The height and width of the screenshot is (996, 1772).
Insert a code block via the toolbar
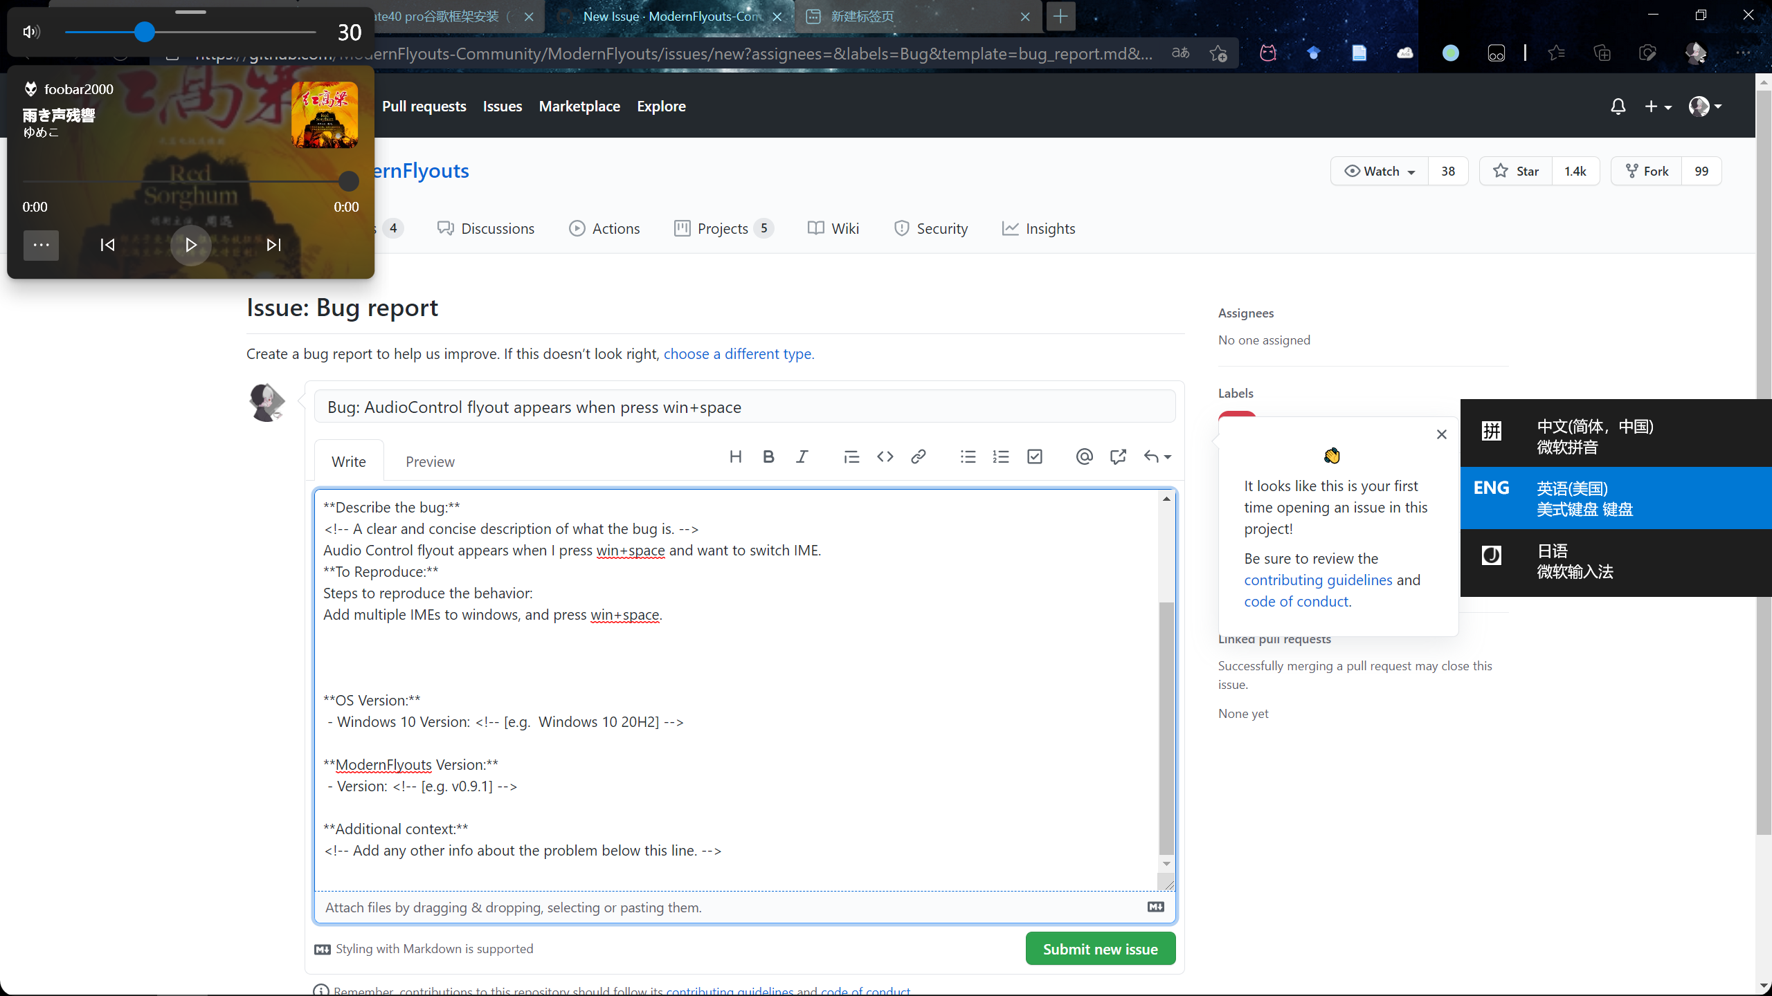click(x=885, y=456)
